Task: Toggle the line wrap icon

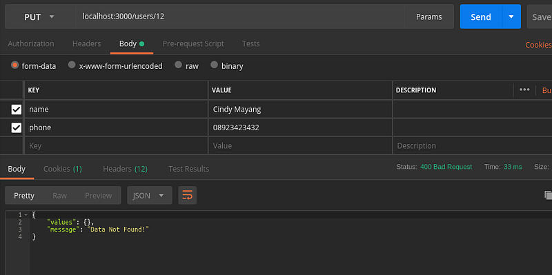Action: (x=187, y=196)
